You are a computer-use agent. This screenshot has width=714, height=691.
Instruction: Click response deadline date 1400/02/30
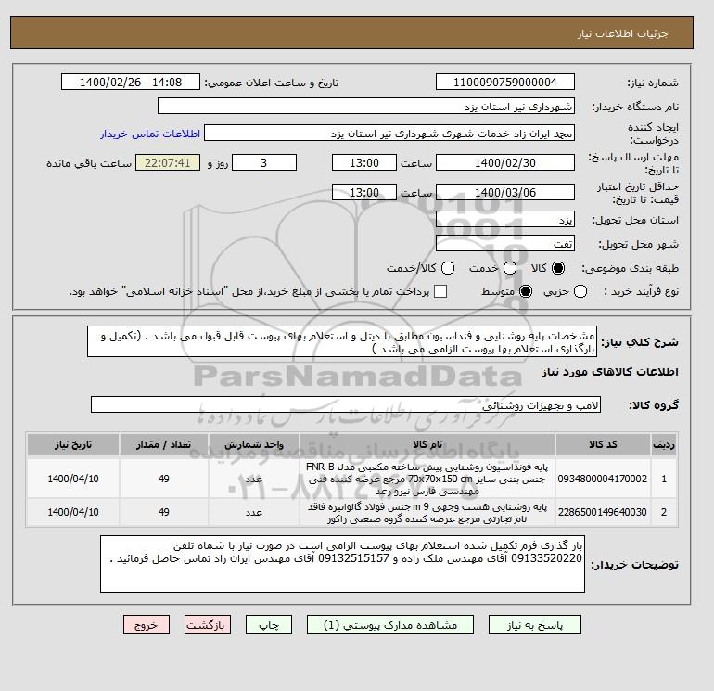click(505, 162)
